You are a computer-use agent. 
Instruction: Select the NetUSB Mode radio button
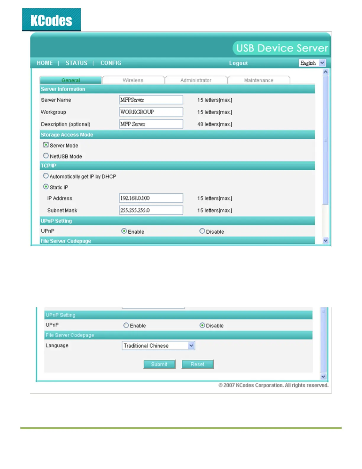coord(46,156)
